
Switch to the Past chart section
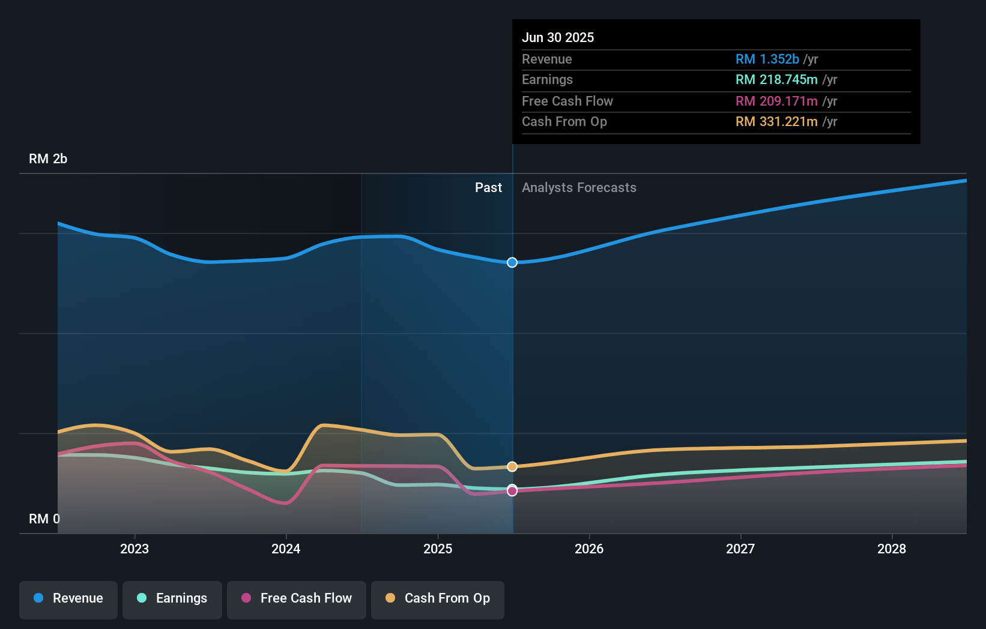coord(488,187)
